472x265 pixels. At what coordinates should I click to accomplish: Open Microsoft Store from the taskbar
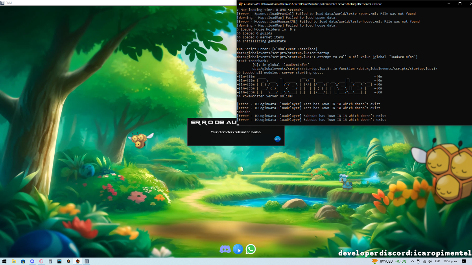(23, 261)
